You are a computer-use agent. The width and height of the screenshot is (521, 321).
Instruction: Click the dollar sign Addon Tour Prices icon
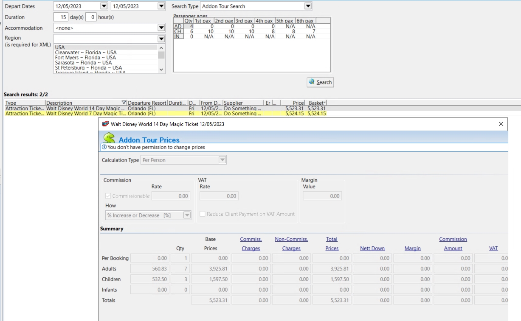pos(109,138)
